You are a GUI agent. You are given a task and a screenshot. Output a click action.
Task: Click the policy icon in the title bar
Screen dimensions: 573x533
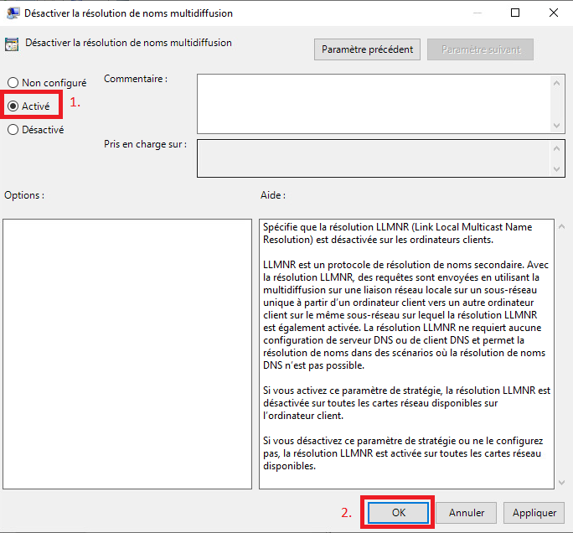point(12,13)
